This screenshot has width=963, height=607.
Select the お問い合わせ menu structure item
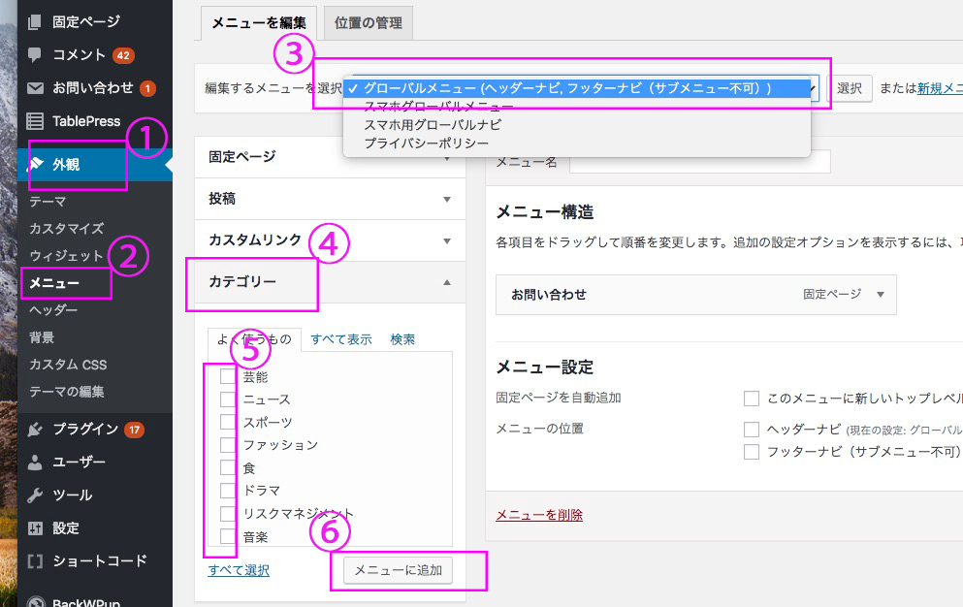[696, 295]
